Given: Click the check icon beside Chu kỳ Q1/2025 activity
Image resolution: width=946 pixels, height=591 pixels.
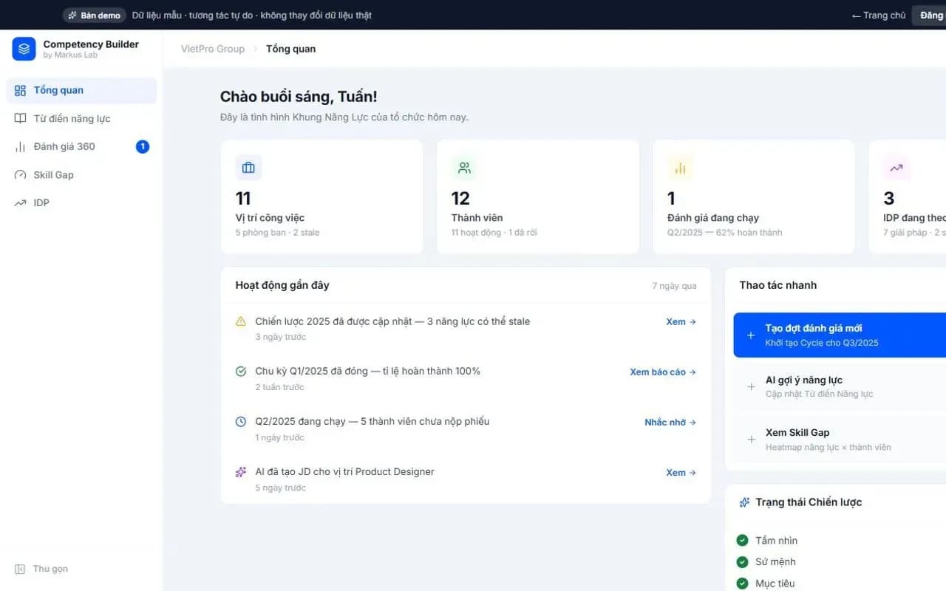Looking at the screenshot, I should [241, 372].
